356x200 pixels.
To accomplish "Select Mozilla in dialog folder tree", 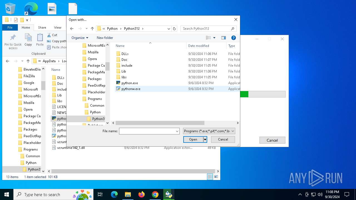I will click(x=93, y=52).
